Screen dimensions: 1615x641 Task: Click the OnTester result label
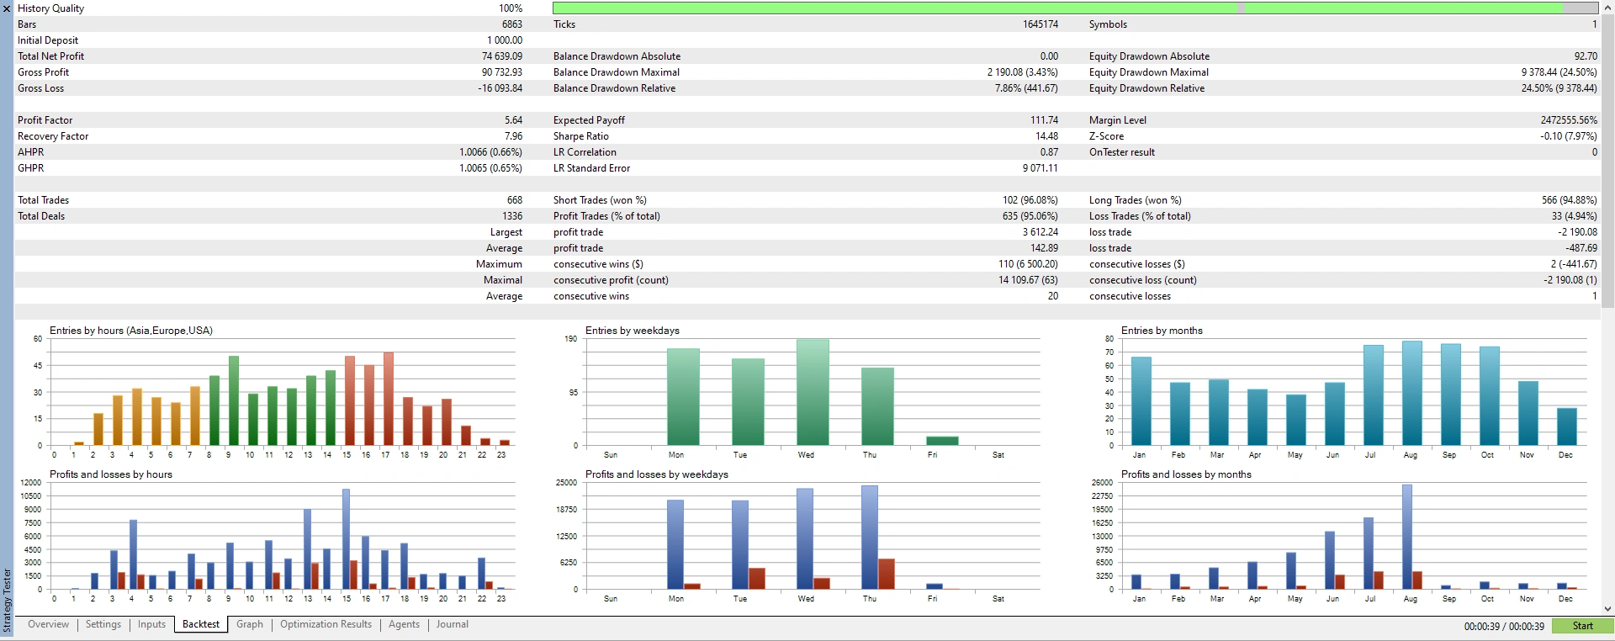click(x=1122, y=152)
